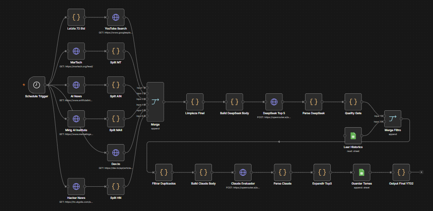Select the DeepSeek Top 5 HTTP node
The width and height of the screenshot is (433, 211).
pyautogui.click(x=274, y=102)
